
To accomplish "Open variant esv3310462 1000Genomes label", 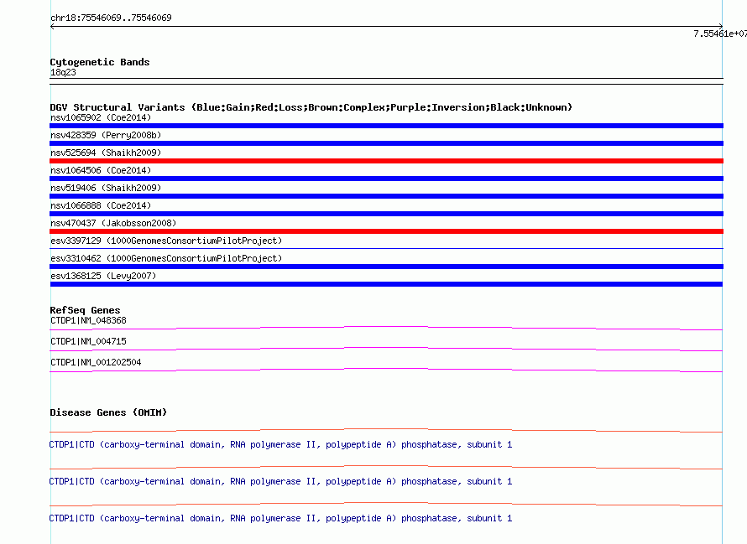I will (166, 258).
